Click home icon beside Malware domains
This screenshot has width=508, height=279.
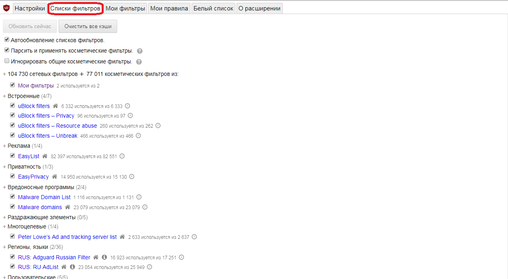tap(67, 207)
